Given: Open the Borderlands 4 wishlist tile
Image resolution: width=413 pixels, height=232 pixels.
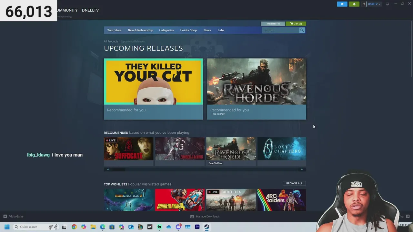Looking at the screenshot, I should [x=180, y=200].
